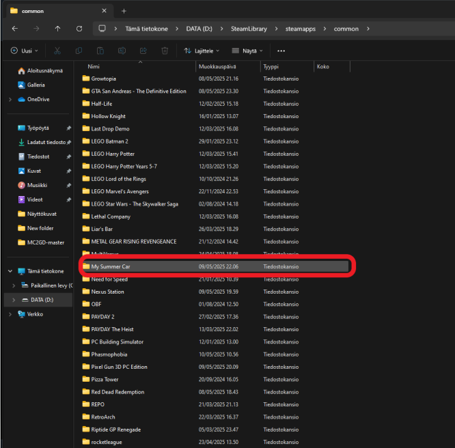Click the Copy icon in toolbar
Image resolution: width=455 pixels, height=448 pixels.
pyautogui.click(x=79, y=51)
